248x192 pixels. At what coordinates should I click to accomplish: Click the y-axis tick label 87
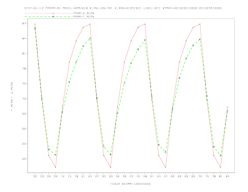(x=24, y=24)
